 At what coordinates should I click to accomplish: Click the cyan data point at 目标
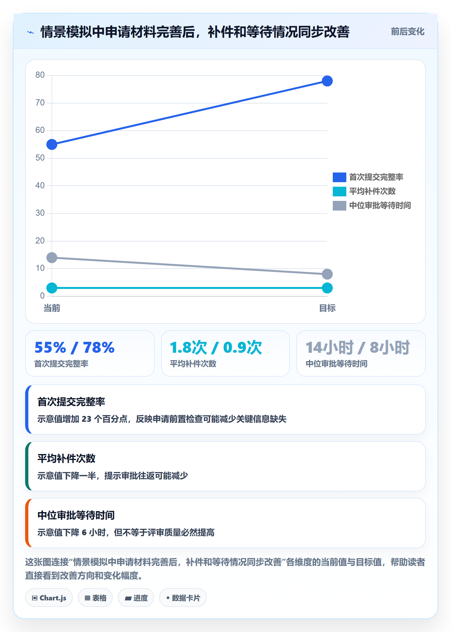click(327, 288)
